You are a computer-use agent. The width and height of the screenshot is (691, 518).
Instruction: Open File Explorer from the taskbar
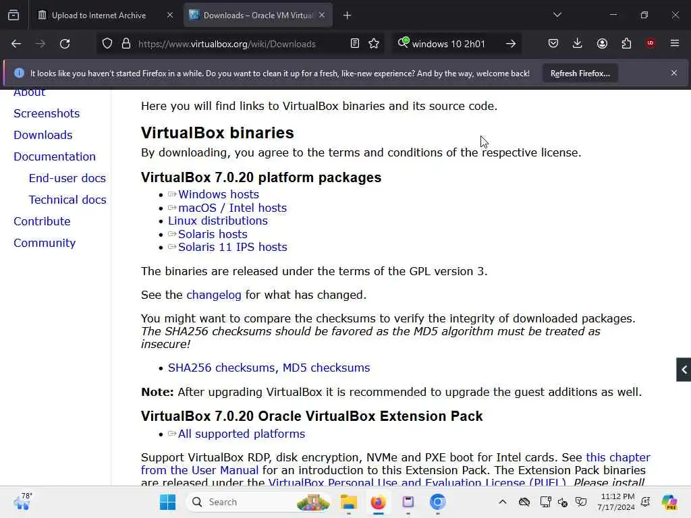[x=348, y=502]
